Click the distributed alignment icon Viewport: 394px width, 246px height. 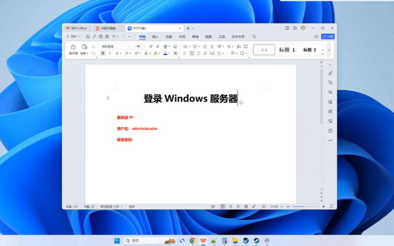(212, 53)
